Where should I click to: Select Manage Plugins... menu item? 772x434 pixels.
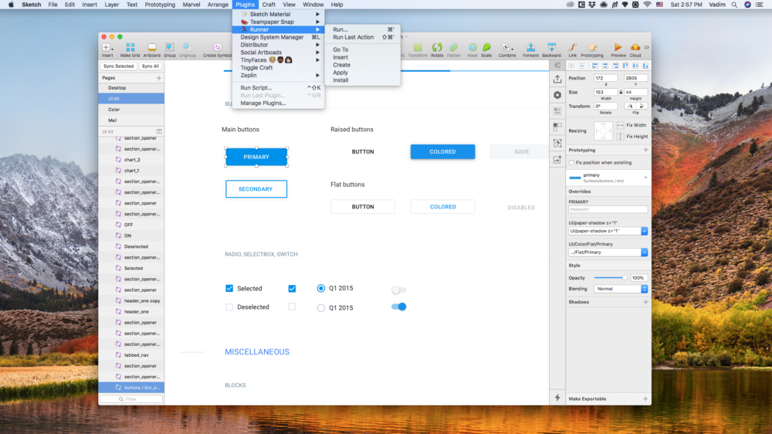pos(278,103)
